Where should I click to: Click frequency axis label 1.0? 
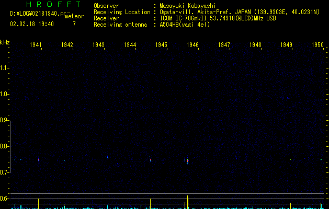pyautogui.click(x=4, y=94)
